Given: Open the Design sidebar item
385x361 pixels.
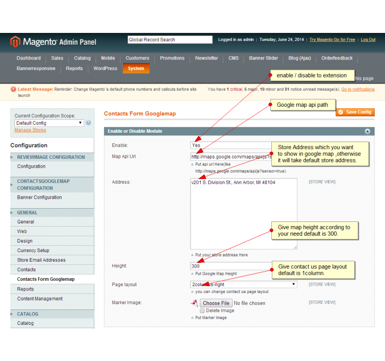Looking at the screenshot, I should tap(25, 241).
